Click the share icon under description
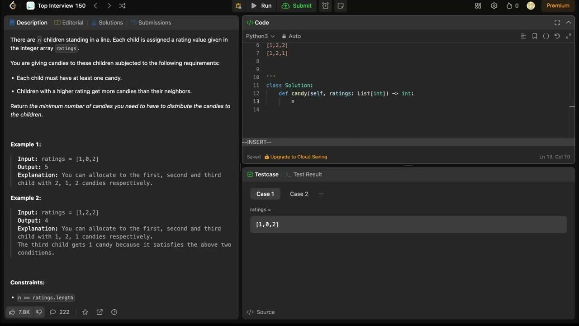The width and height of the screenshot is (579, 326). [x=100, y=312]
